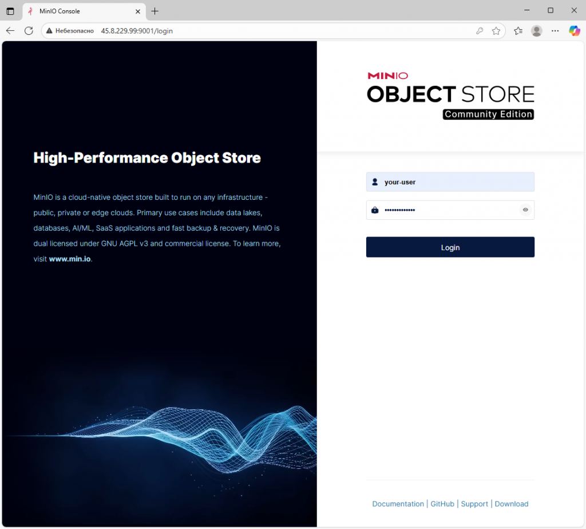Reload the page with refresh icon

coord(29,31)
